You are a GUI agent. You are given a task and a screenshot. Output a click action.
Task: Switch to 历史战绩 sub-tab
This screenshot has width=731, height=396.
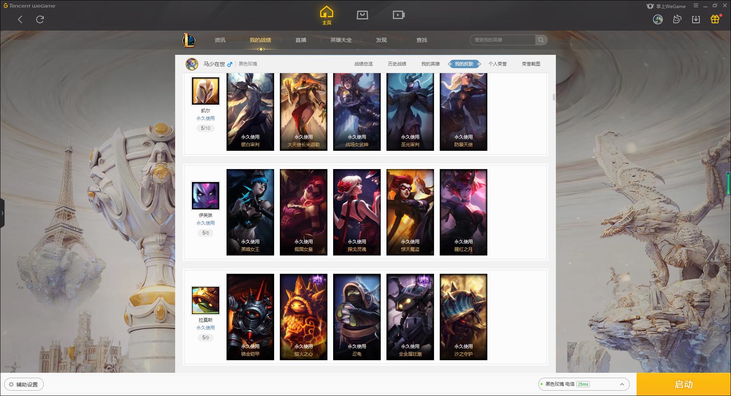click(x=397, y=64)
